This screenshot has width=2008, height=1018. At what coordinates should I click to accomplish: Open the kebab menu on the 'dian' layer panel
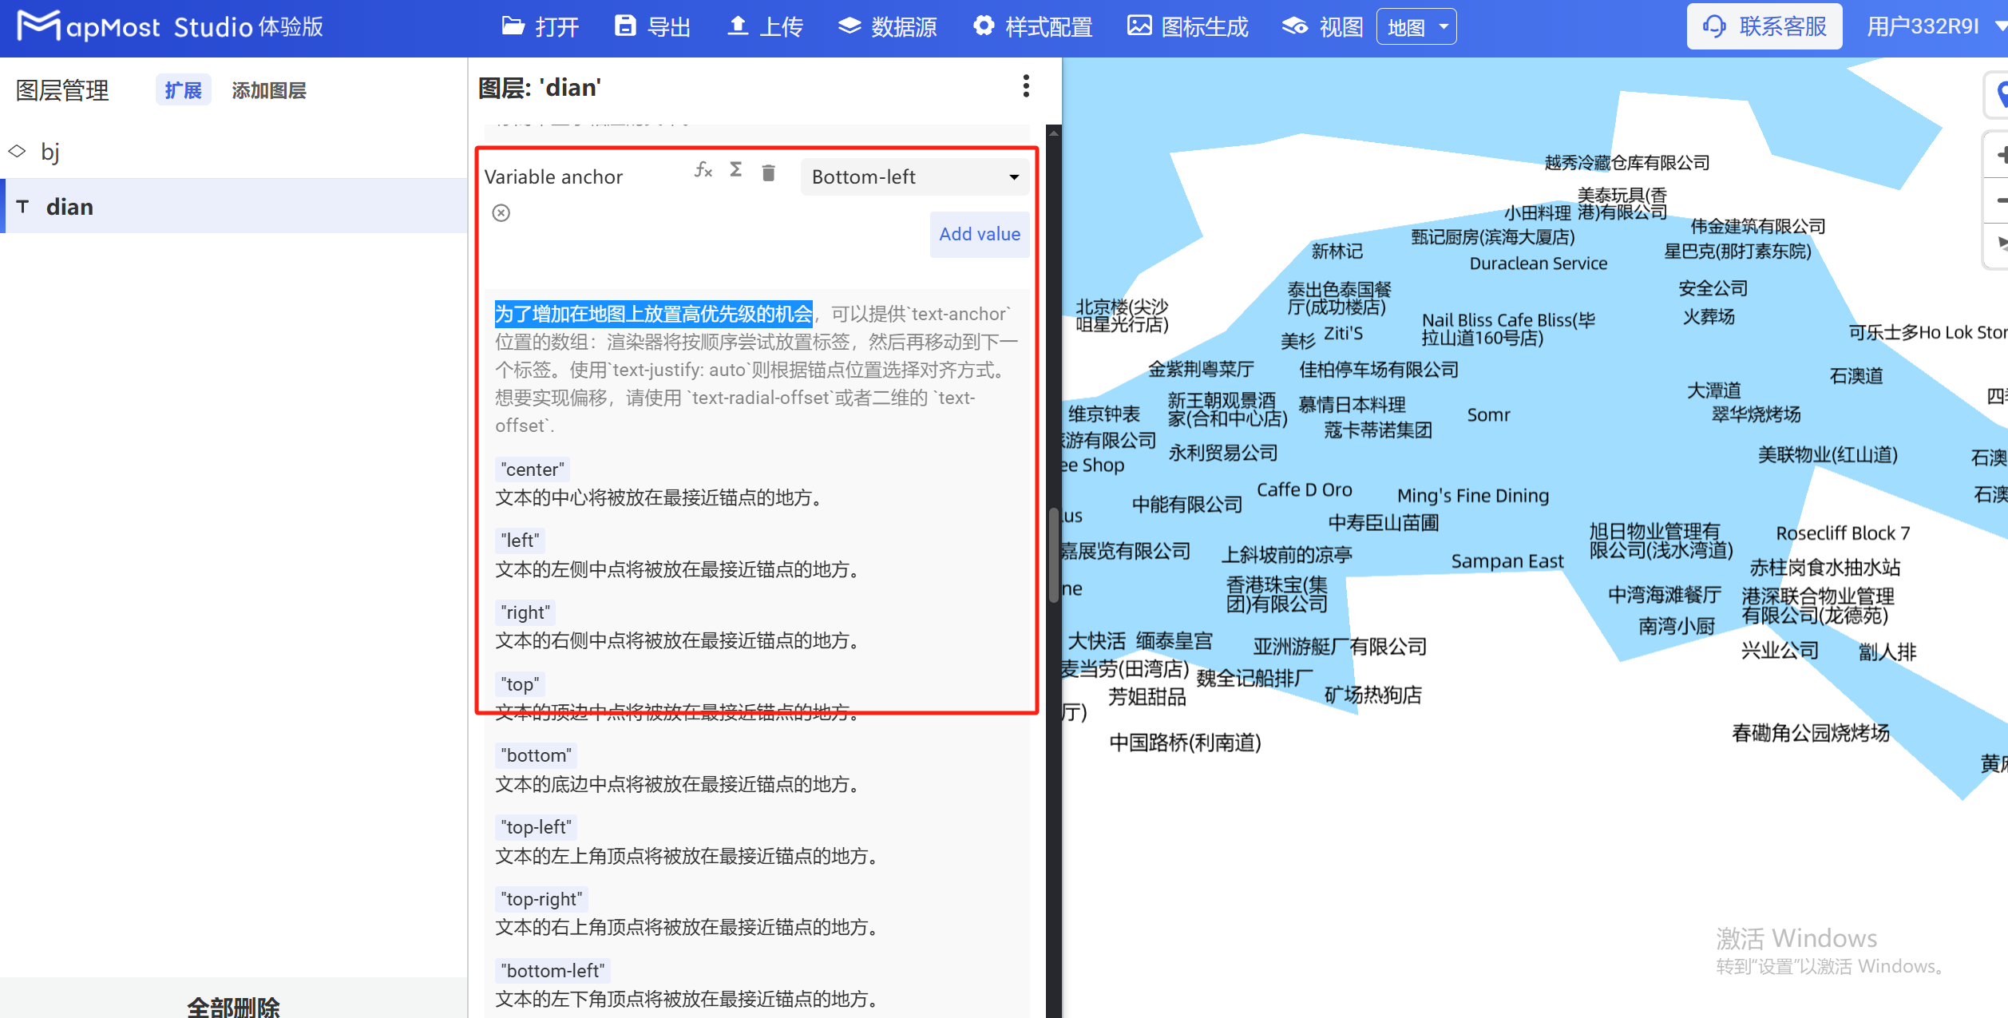coord(1026,85)
